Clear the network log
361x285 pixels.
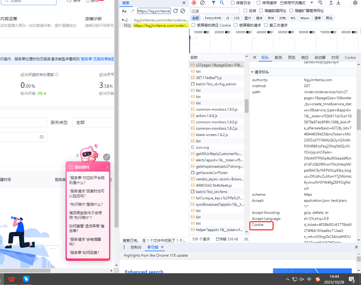202,3
